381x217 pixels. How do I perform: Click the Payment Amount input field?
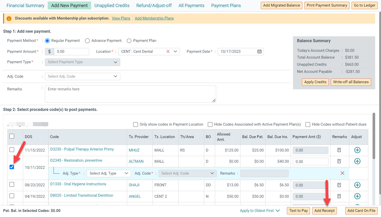click(72, 52)
